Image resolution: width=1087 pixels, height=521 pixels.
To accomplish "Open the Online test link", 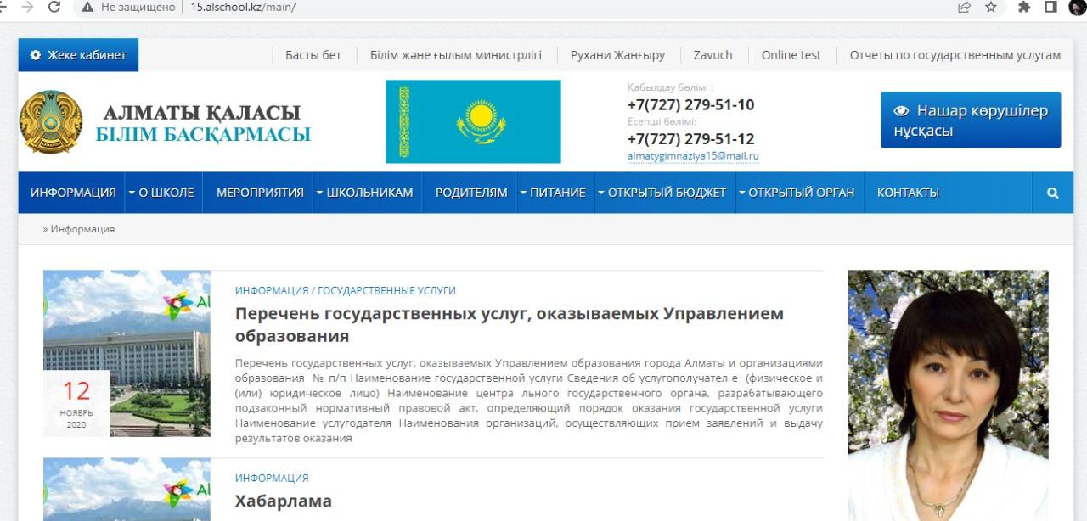I will [791, 55].
